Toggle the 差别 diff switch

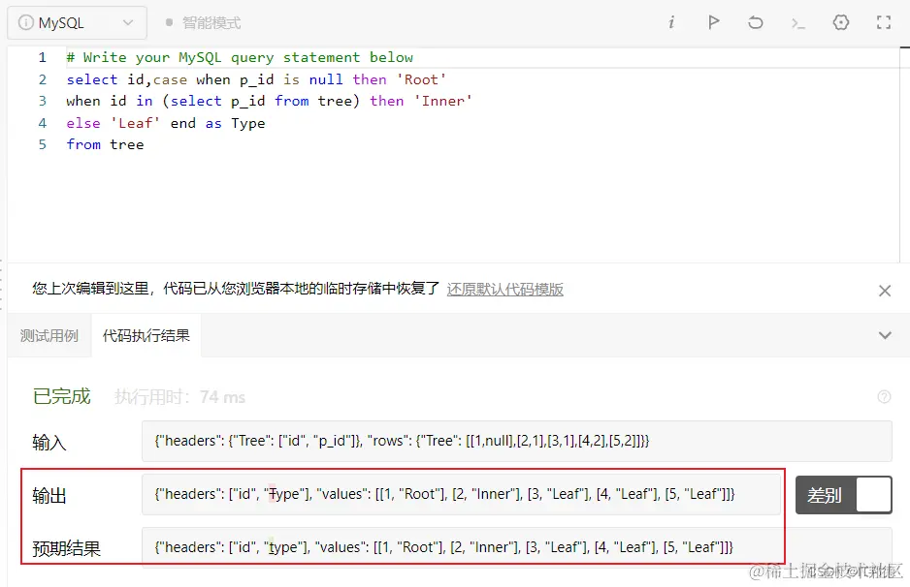[844, 495]
